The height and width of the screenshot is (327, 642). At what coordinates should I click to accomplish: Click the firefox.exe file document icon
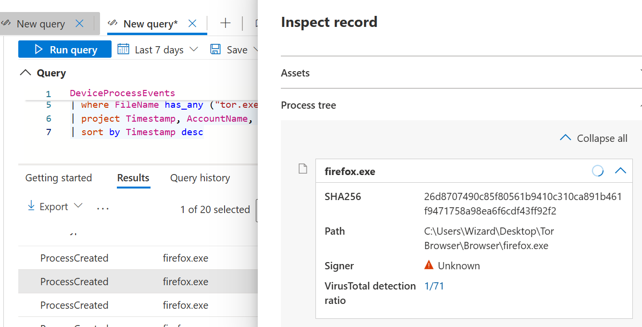[302, 169]
